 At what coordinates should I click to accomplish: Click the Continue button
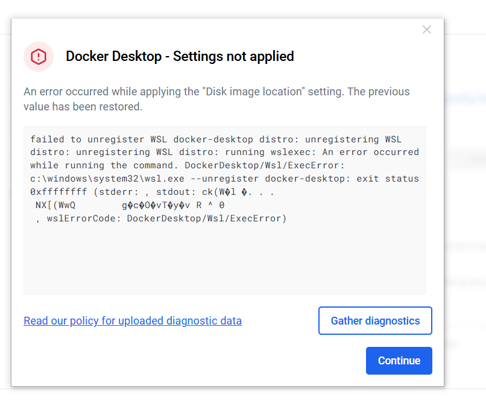(399, 361)
